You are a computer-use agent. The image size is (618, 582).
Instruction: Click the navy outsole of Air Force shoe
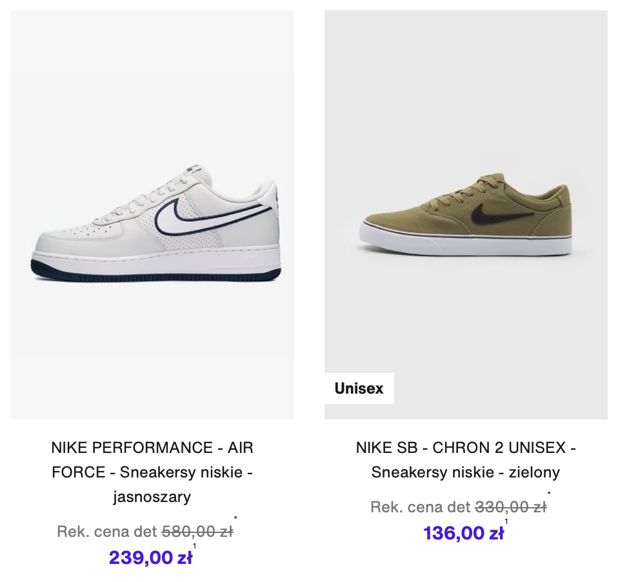click(x=155, y=272)
